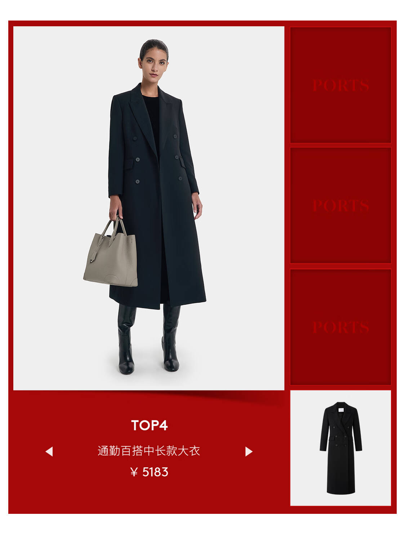This screenshot has width=405, height=534.
Task: Select the bottom PORTS placeholder tile
Action: [341, 327]
